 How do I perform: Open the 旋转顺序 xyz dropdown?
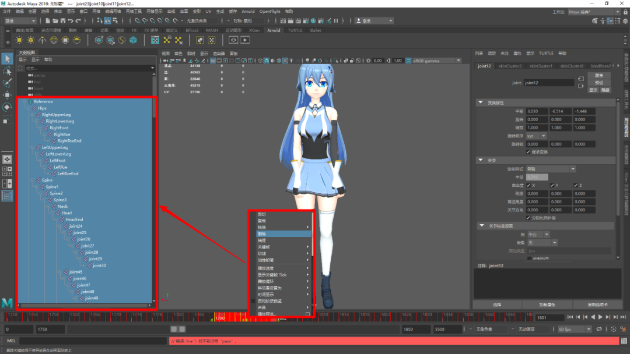click(x=537, y=136)
